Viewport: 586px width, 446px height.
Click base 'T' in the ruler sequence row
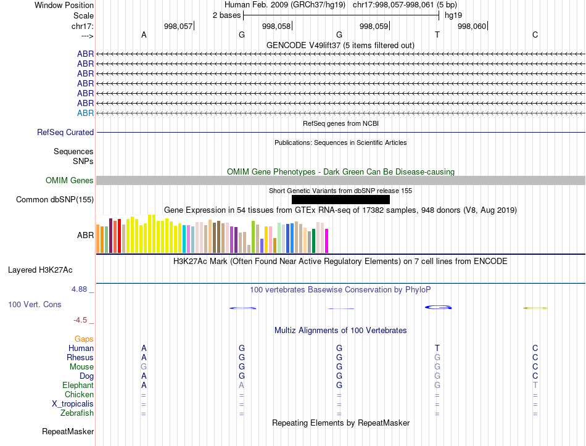coord(437,35)
